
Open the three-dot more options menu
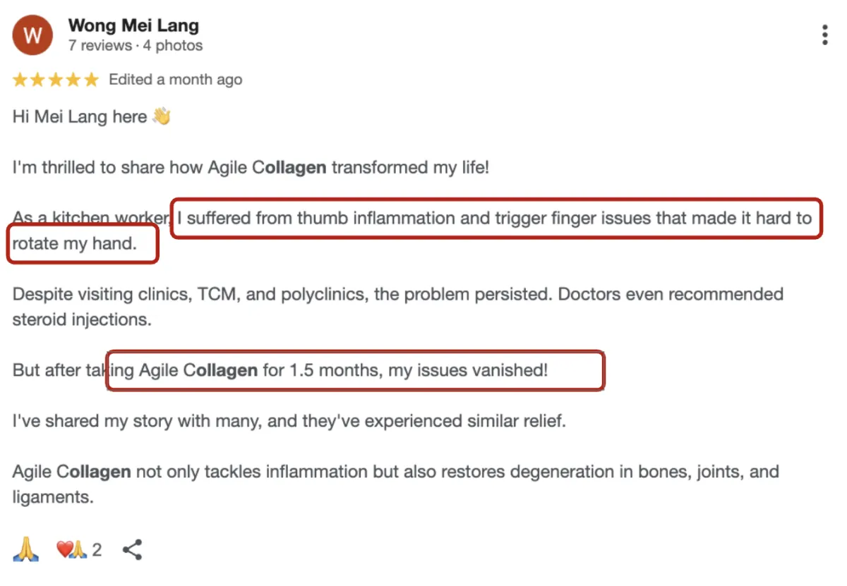pos(824,35)
